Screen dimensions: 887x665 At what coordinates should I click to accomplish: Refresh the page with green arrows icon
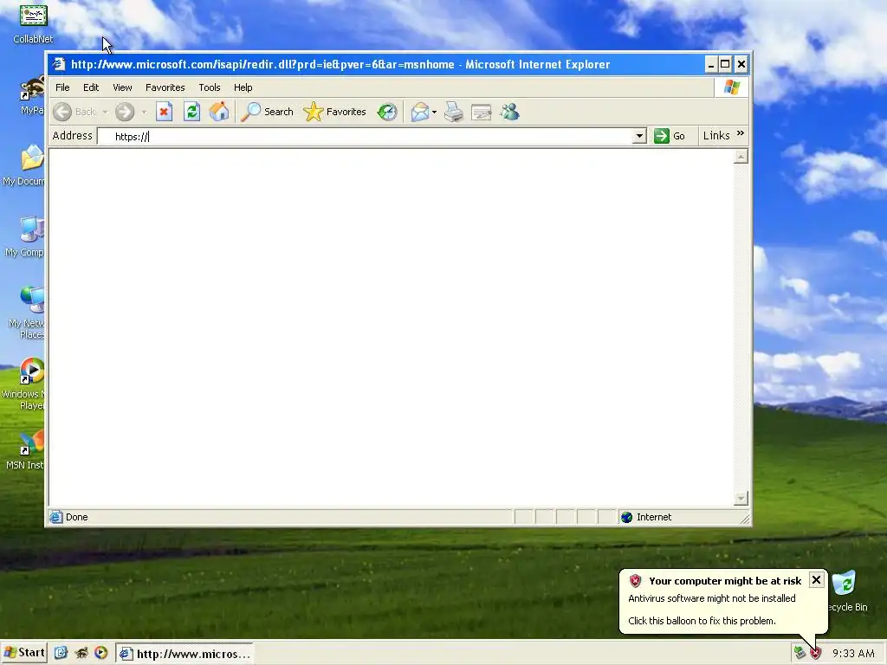click(x=191, y=112)
